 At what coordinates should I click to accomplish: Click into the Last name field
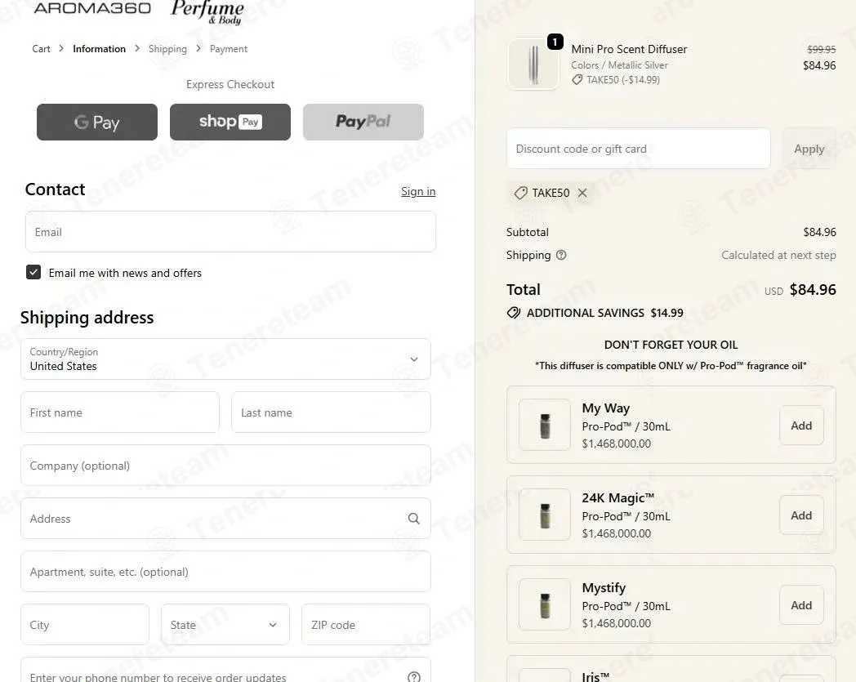pos(331,412)
